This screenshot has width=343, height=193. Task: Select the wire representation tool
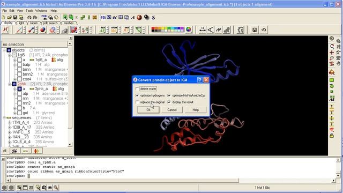(19, 30)
